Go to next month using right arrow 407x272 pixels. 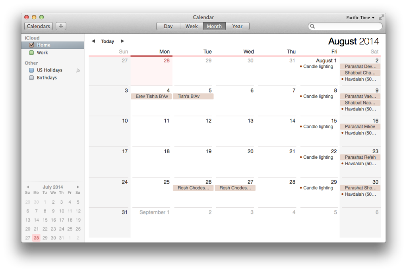[x=122, y=41]
